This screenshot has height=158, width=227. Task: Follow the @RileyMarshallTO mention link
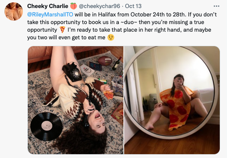pyautogui.click(x=50, y=15)
